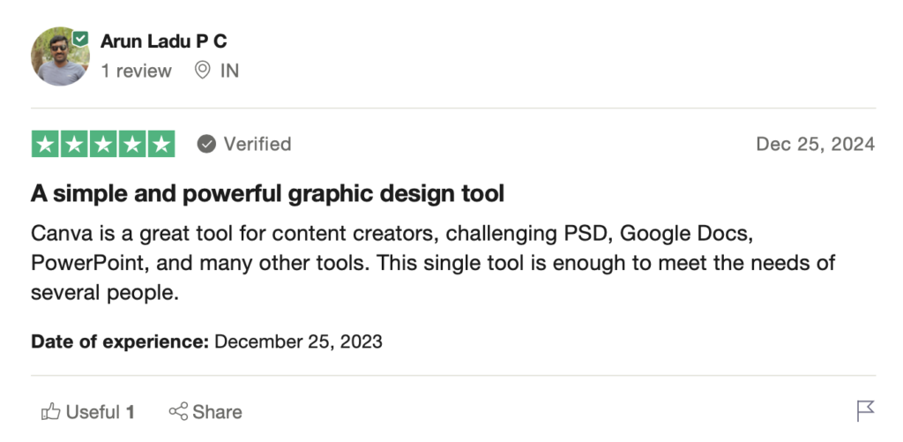Click the IN country label
This screenshot has width=903, height=442.
[229, 71]
